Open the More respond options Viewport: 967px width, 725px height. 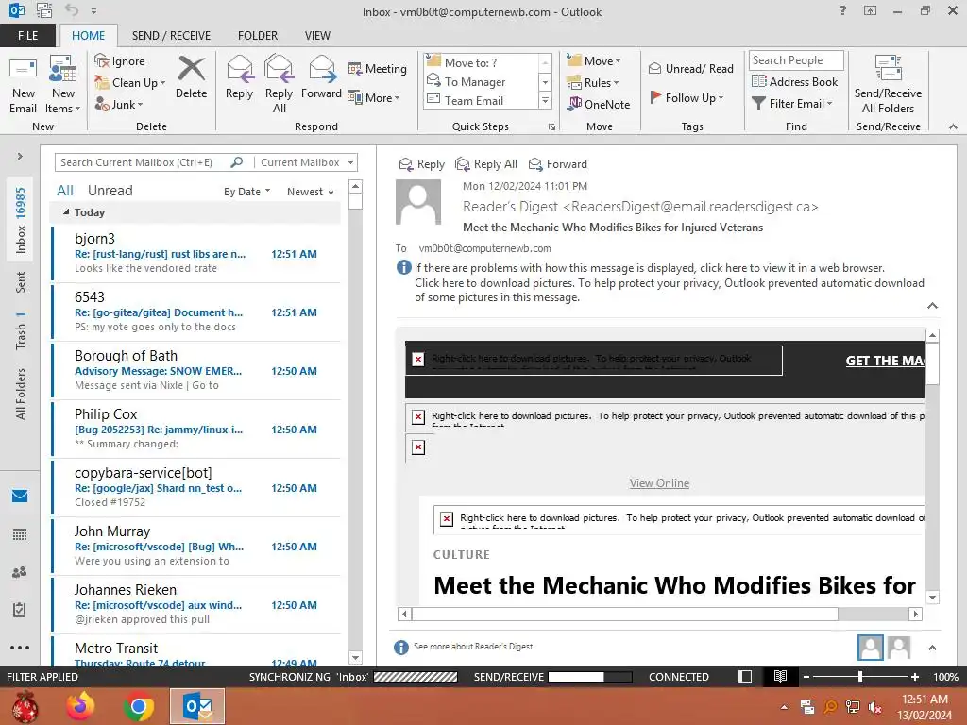374,97
